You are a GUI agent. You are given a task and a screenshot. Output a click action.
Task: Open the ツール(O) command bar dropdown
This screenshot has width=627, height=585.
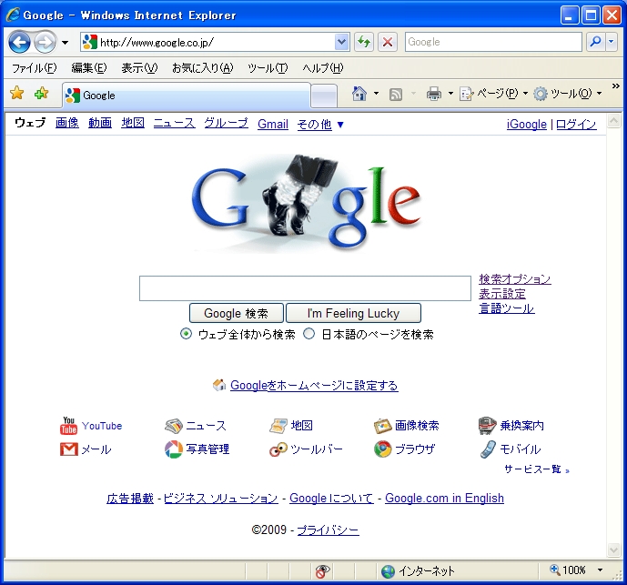tap(568, 94)
